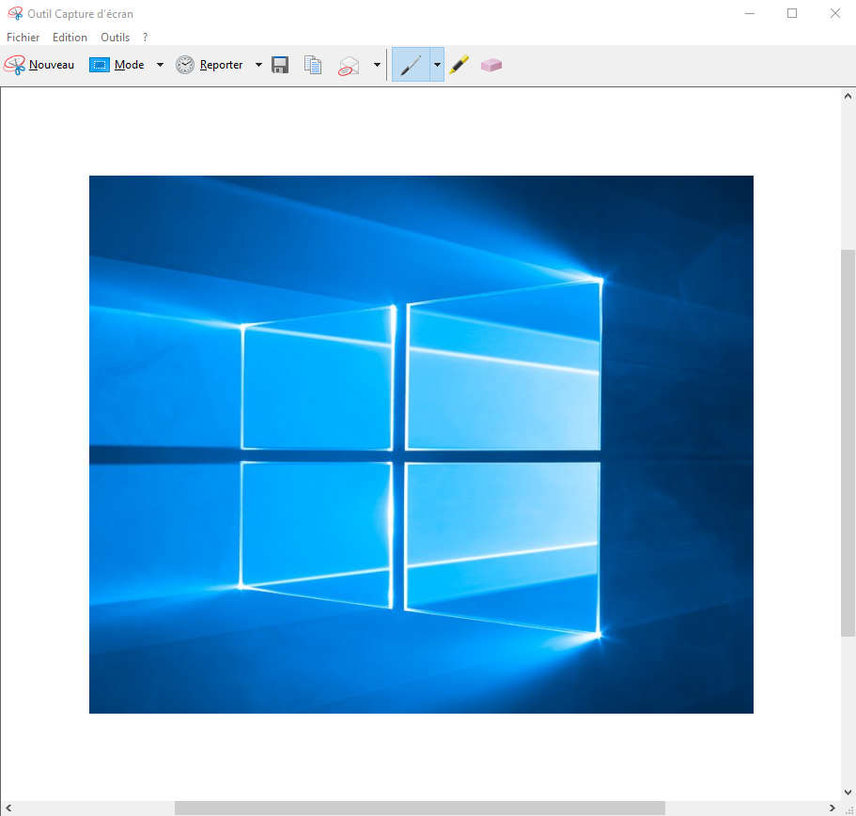Select the yellow Highlighter tool
The width and height of the screenshot is (856, 816).
(x=459, y=65)
